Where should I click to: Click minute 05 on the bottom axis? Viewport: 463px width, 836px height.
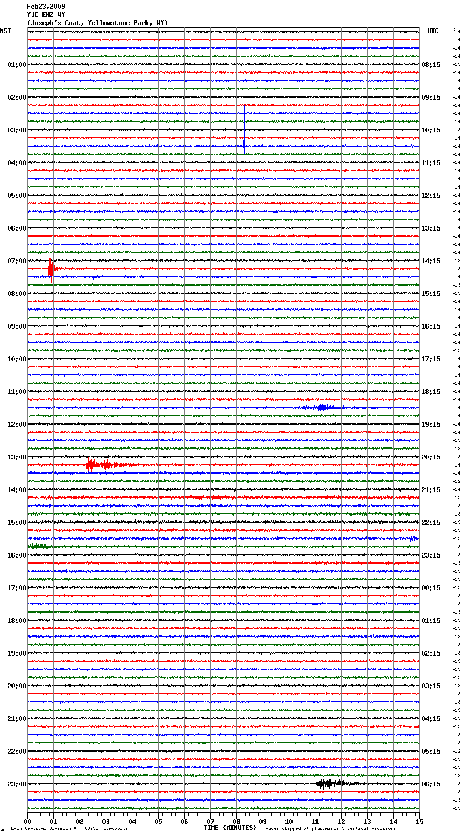point(158,821)
